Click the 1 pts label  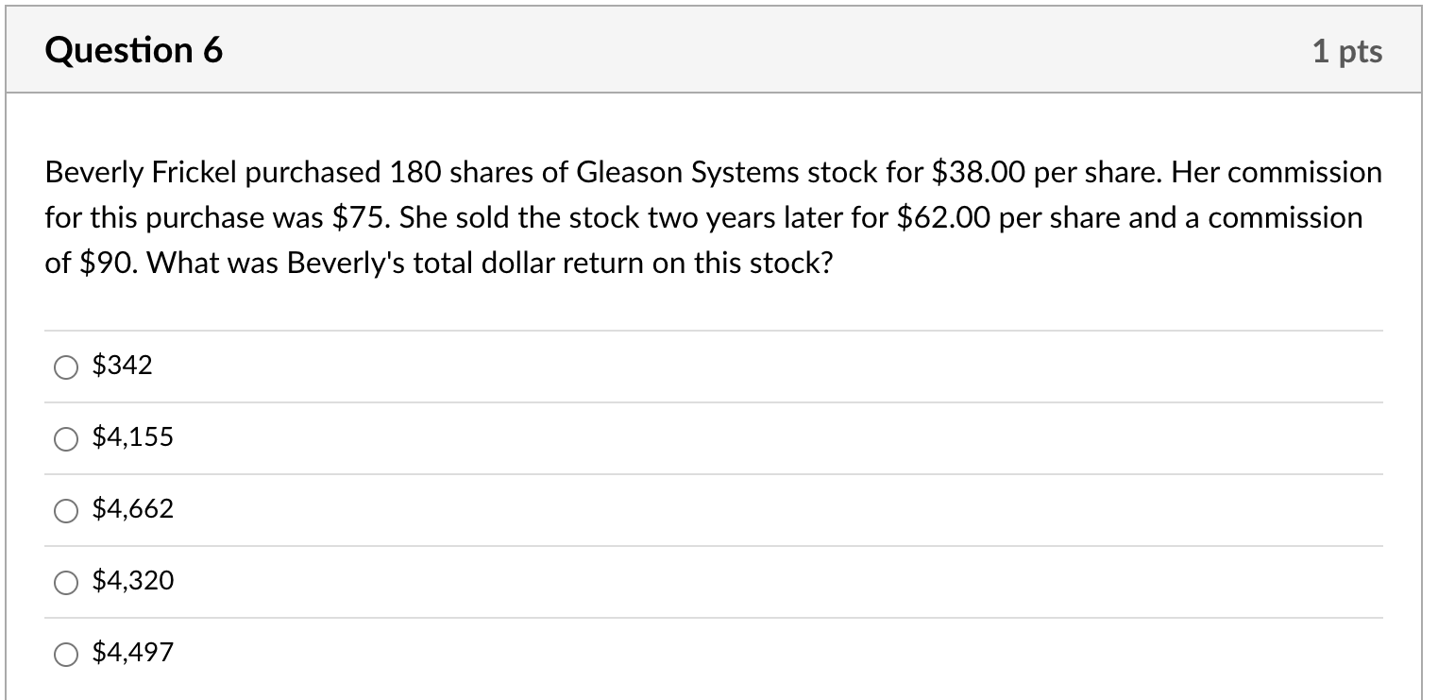[x=1346, y=51]
